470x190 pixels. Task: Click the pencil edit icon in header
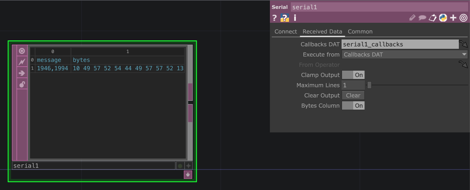pos(412,18)
